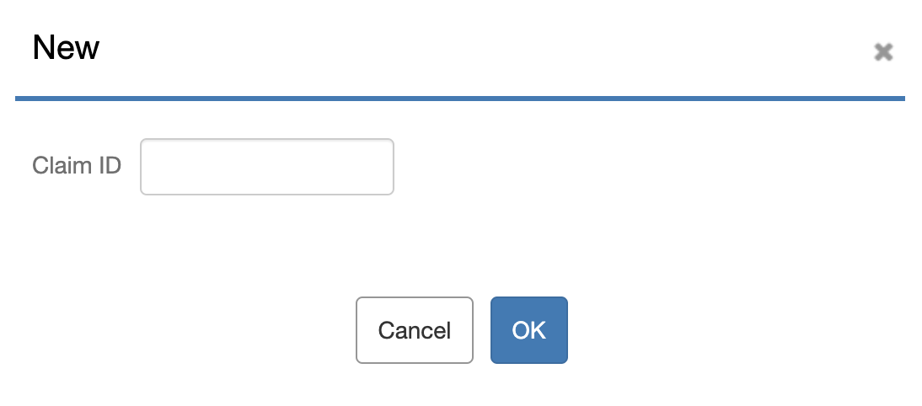This screenshot has width=922, height=406.
Task: Place the cursor in the Claim ID box
Action: 266,167
